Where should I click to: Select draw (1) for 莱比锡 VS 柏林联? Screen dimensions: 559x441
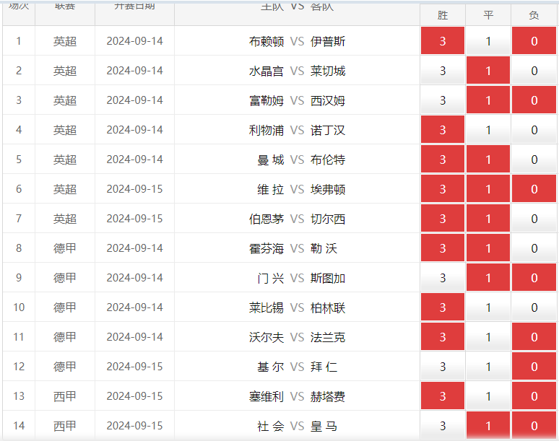[488, 307]
